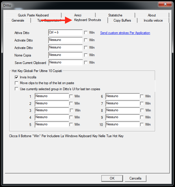Viewport: 175px width, 187px height.
Task: Tick Win checkbox for hot key 1
Action: 71,96
